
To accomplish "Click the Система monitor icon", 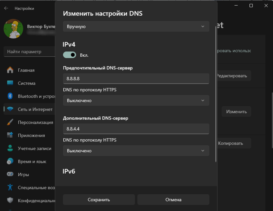I will tap(10, 83).
